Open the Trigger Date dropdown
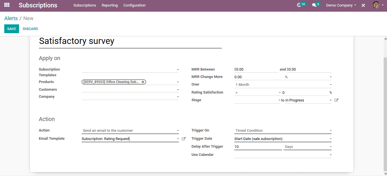Viewport: 387px width, 176px height. [x=283, y=139]
